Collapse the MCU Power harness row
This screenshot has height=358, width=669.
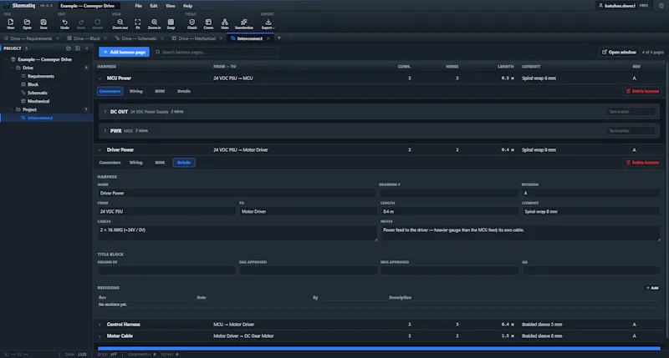click(100, 78)
